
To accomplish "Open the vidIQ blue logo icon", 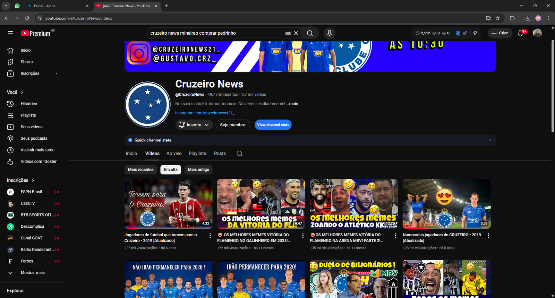I will pyautogui.click(x=458, y=33).
